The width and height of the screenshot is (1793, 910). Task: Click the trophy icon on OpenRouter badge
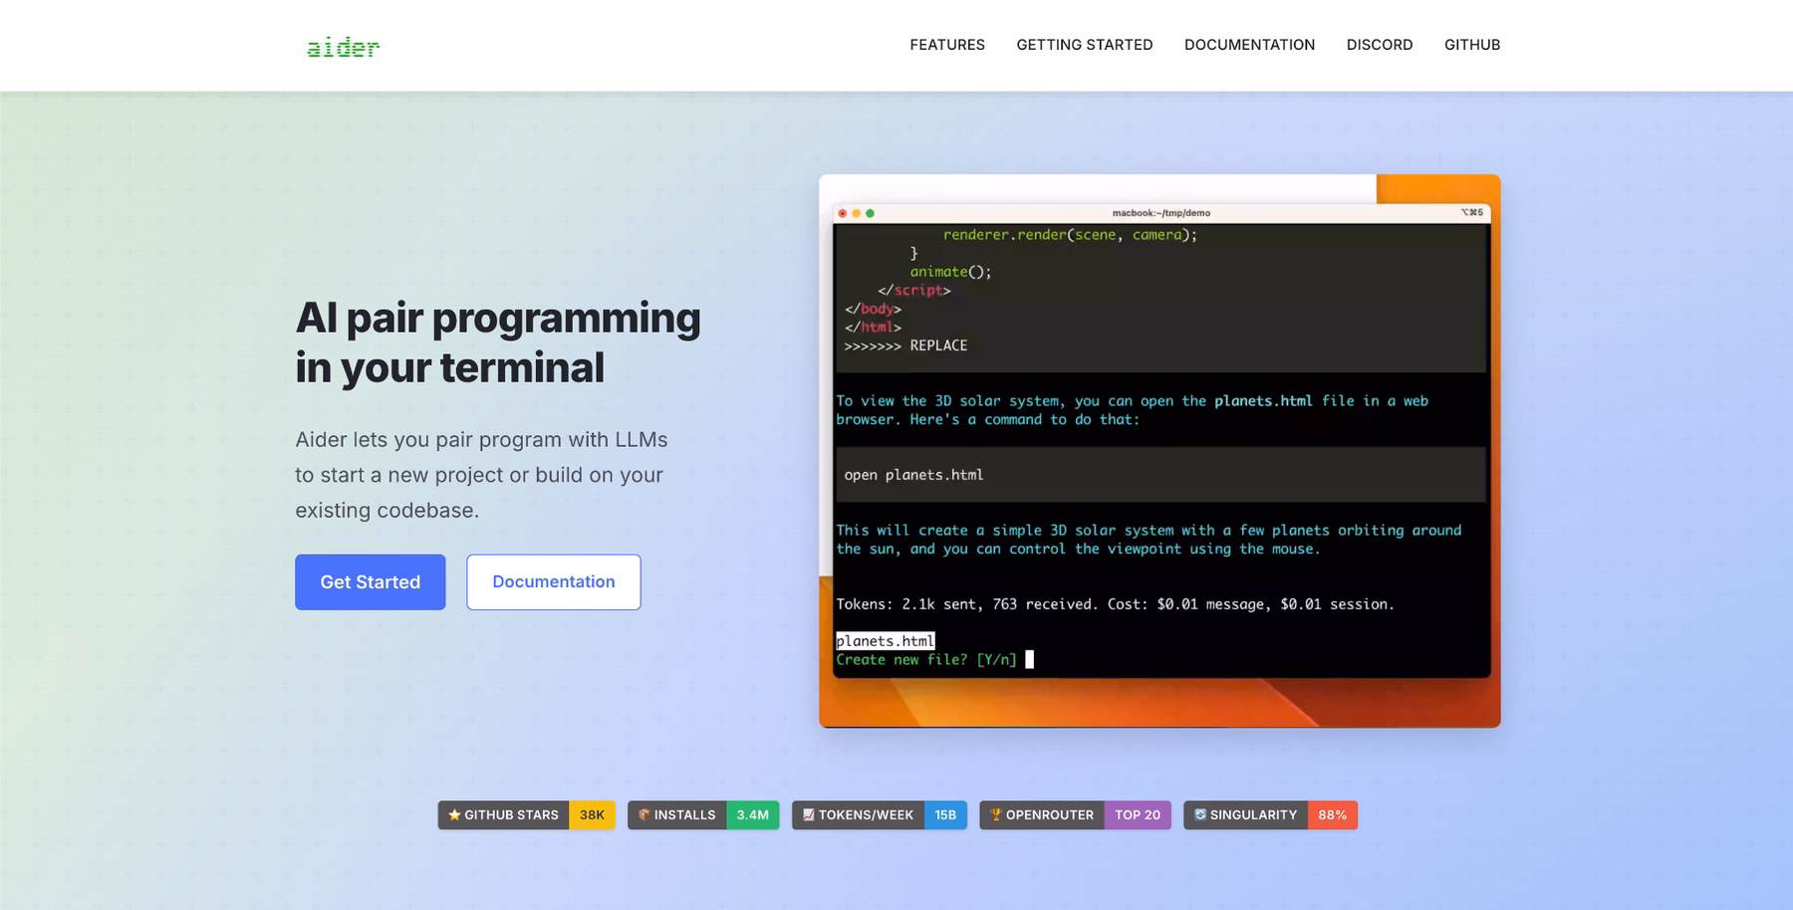tap(996, 814)
